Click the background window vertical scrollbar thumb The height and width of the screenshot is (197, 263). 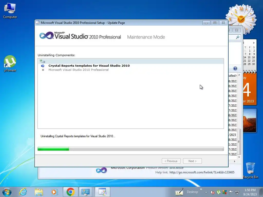[239, 142]
